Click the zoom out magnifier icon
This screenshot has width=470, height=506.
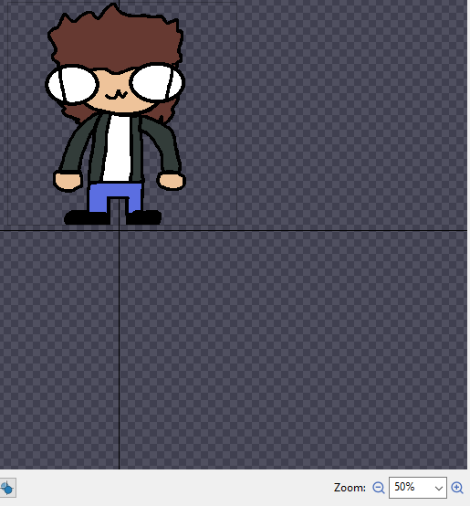click(x=379, y=488)
